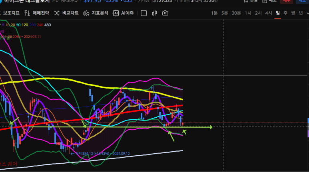
Task: Switch to the 1분 timeframe
Action: 214,13
